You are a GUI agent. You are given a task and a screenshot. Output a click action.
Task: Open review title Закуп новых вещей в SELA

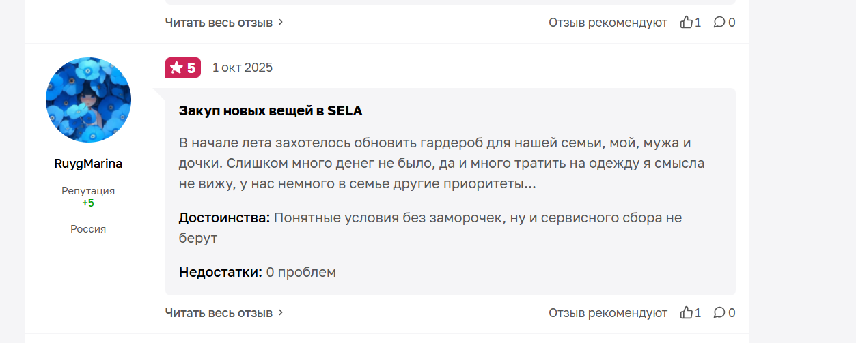point(271,110)
